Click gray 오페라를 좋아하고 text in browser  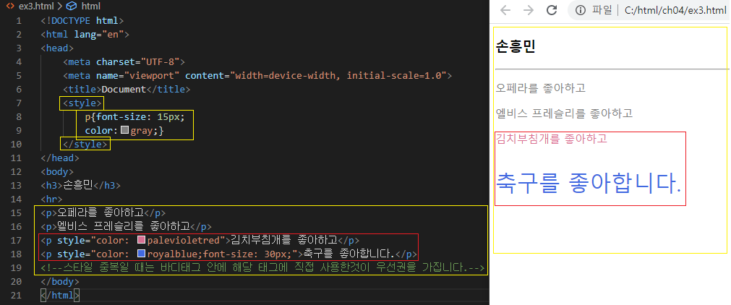[x=540, y=87]
